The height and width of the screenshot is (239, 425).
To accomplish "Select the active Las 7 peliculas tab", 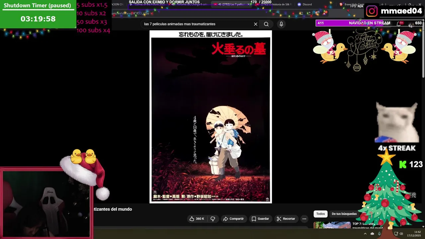I will 231,4.
